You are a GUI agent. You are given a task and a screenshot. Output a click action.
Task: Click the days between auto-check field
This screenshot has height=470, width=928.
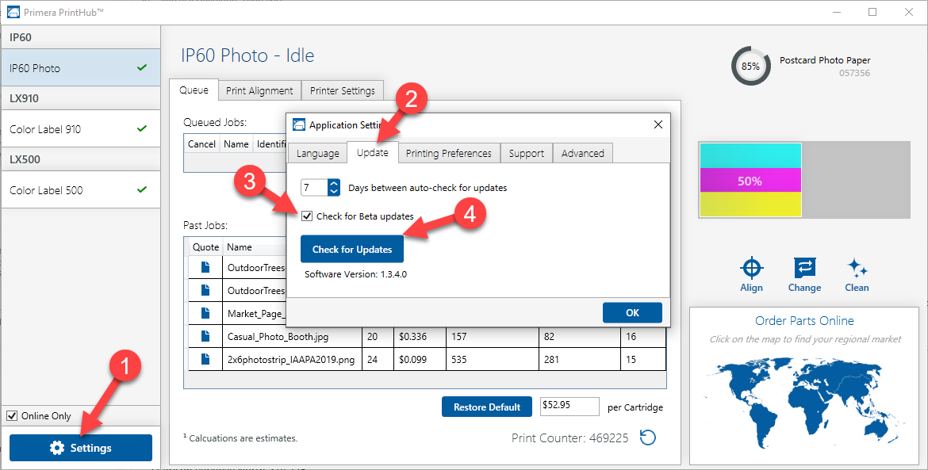314,187
